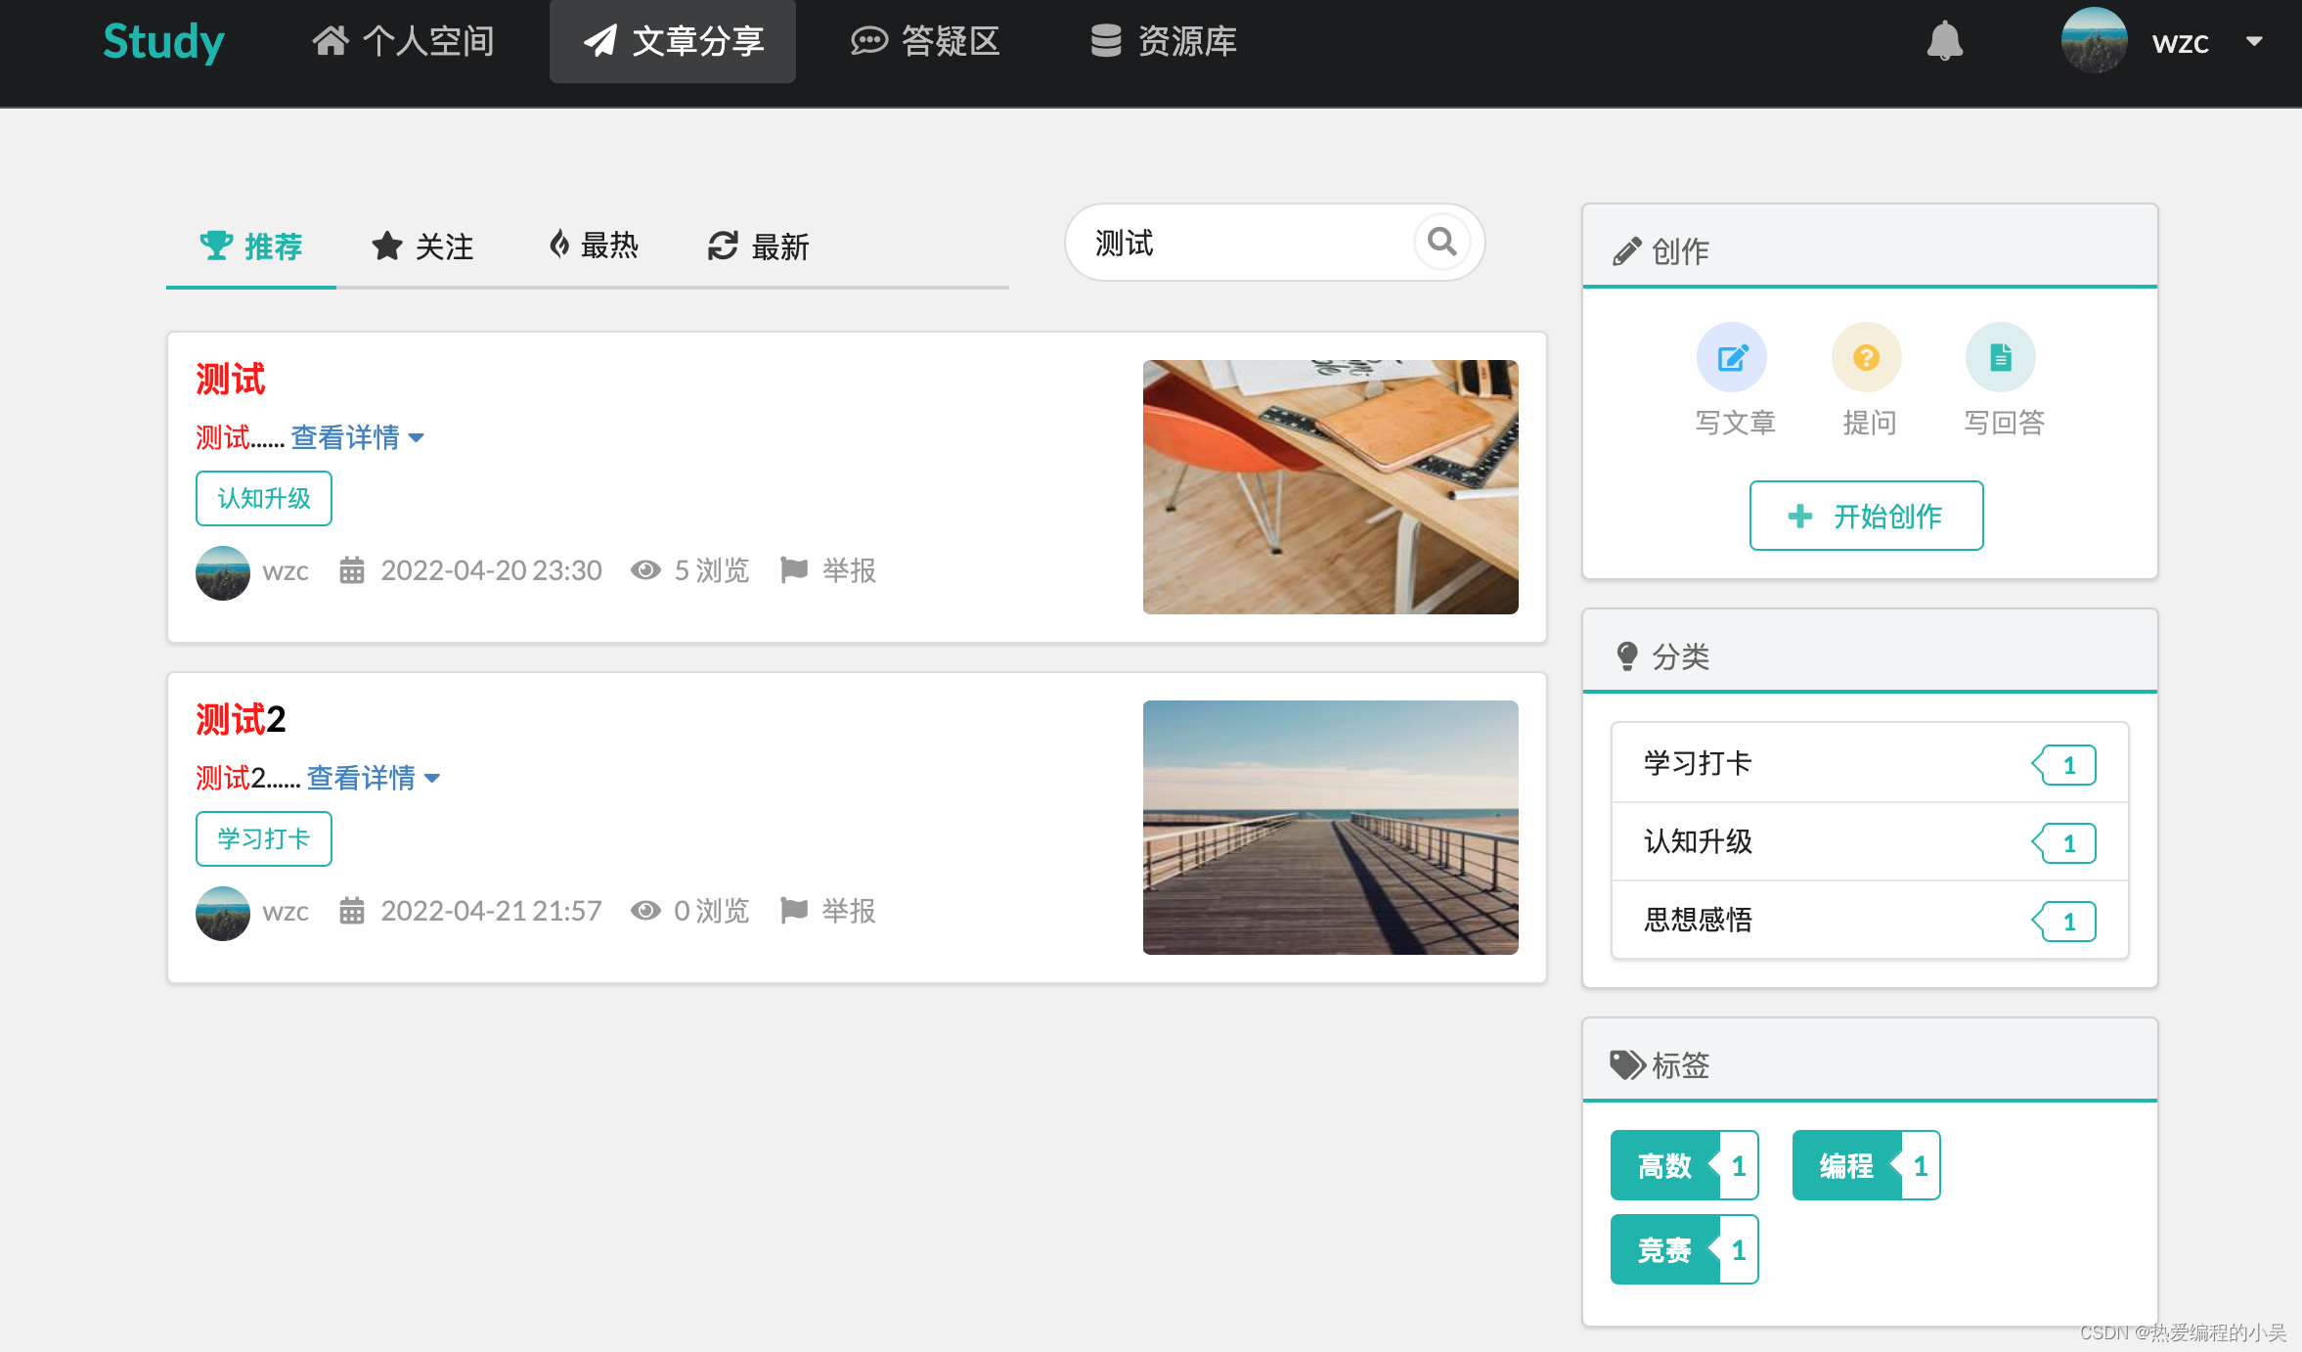
Task: Open the wzc user dropdown arrow
Action: 2254,41
